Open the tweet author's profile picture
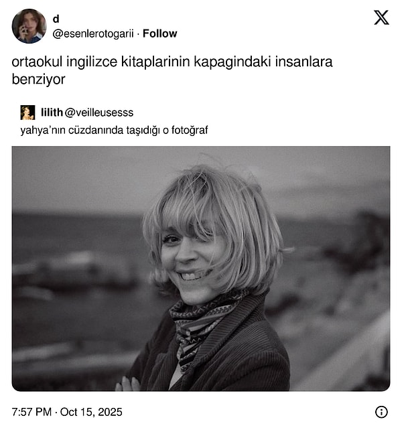This screenshot has width=402, height=432. (x=29, y=25)
